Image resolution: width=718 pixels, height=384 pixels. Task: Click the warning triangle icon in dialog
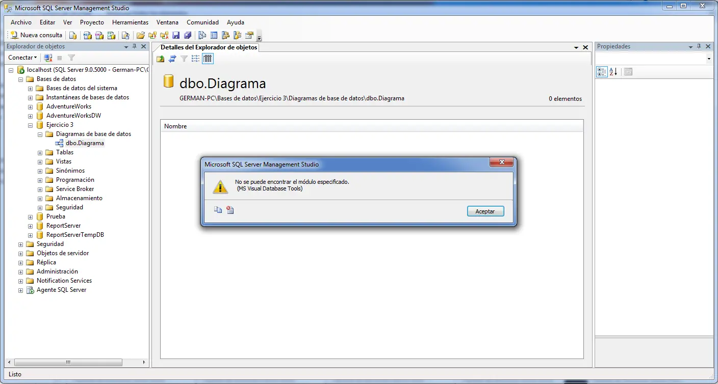(x=220, y=186)
